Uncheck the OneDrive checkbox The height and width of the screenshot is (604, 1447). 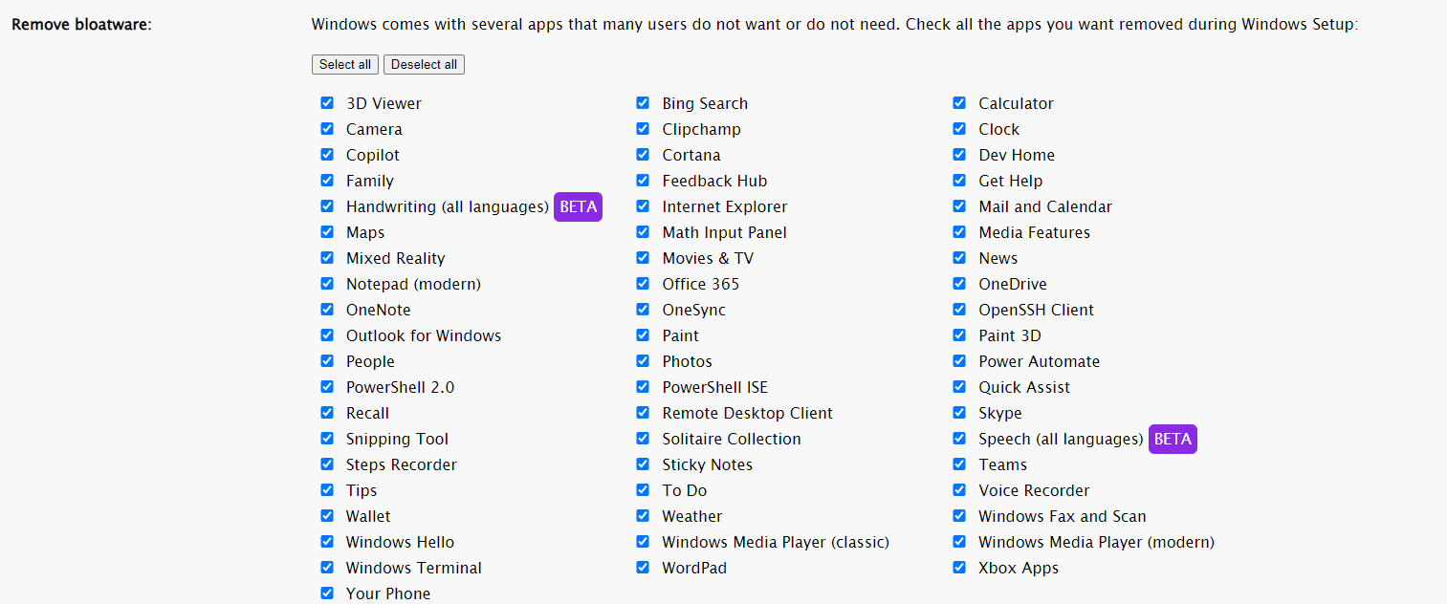click(x=959, y=284)
